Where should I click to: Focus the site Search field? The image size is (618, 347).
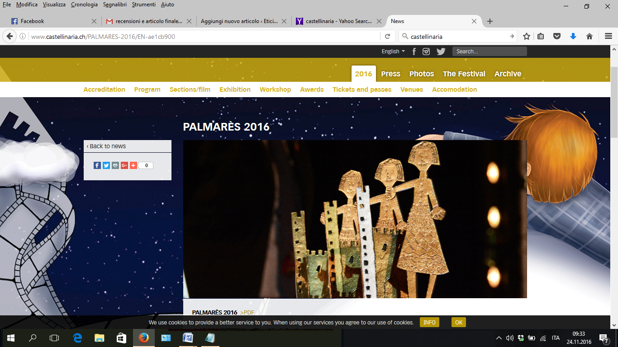(x=490, y=52)
